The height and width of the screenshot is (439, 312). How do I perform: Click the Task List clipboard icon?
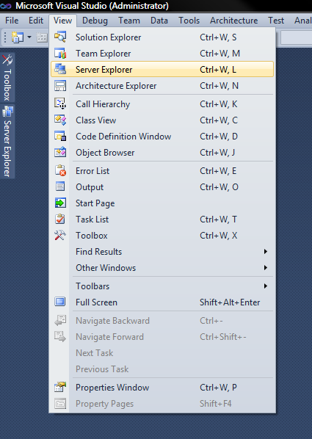click(60, 219)
